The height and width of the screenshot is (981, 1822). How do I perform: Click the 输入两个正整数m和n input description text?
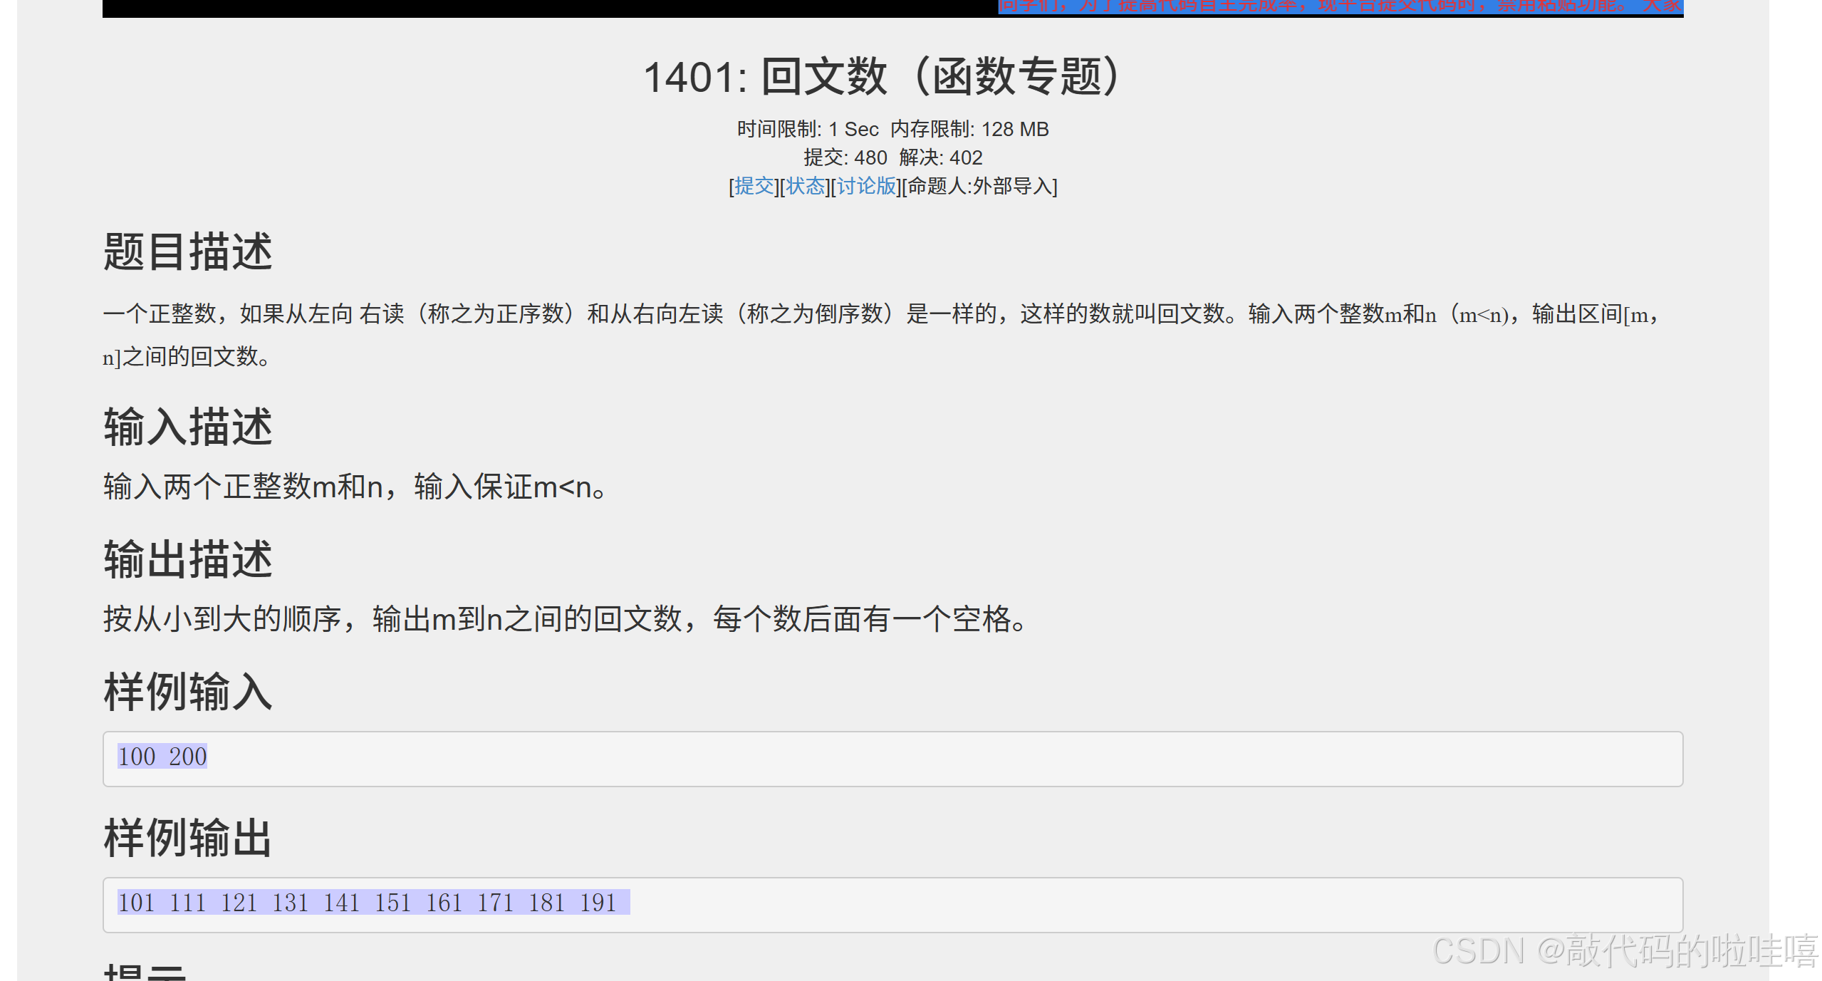tap(355, 487)
